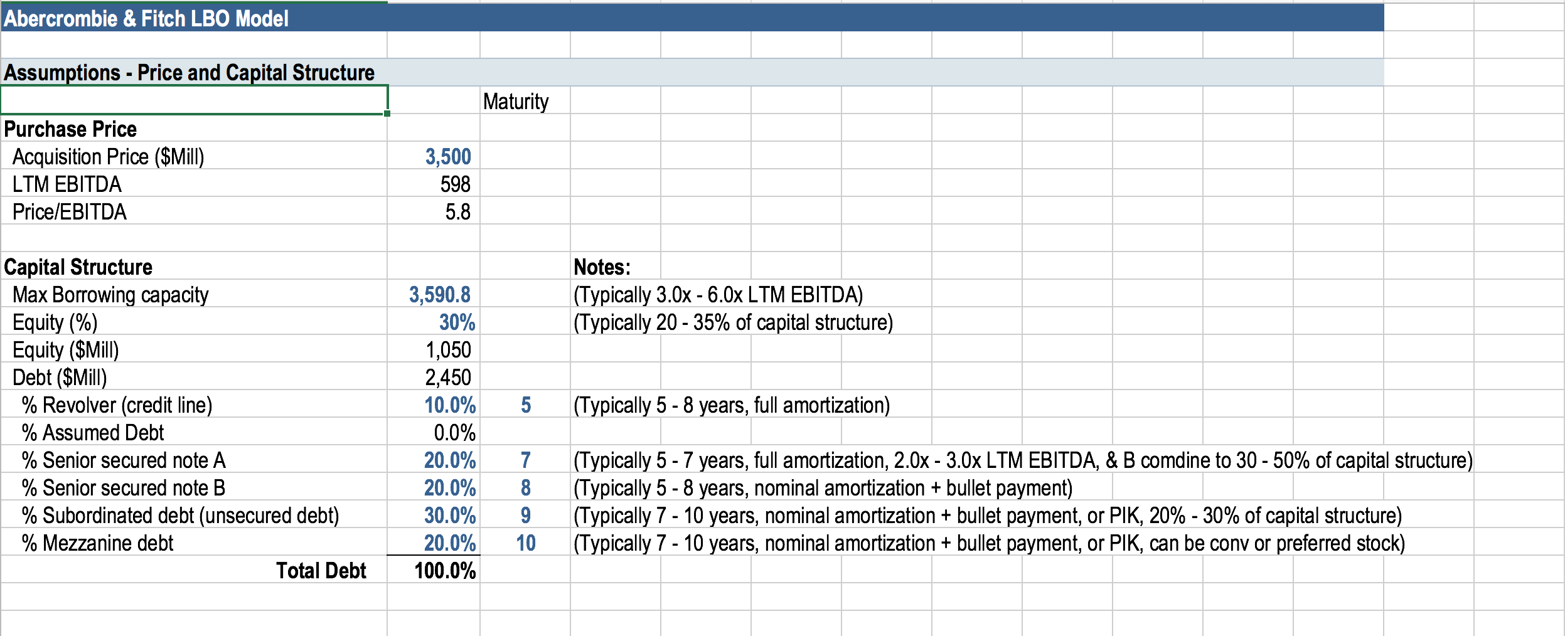Screen dimensions: 1565x636
Task: Select the Senior secured note B maturity 8
Action: 525,487
